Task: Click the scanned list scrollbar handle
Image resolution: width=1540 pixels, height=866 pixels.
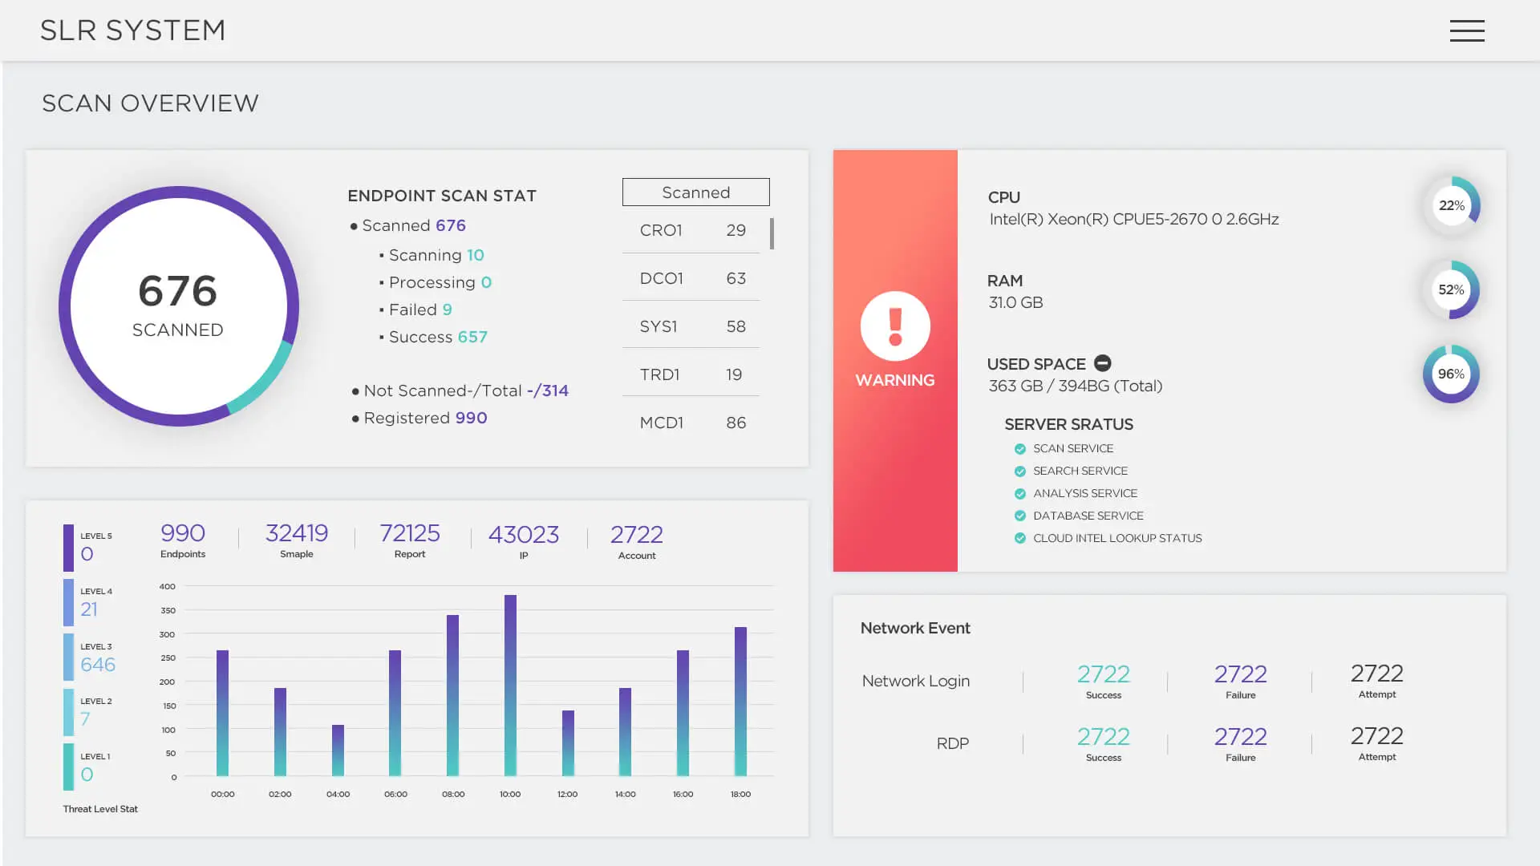Action: [x=772, y=233]
